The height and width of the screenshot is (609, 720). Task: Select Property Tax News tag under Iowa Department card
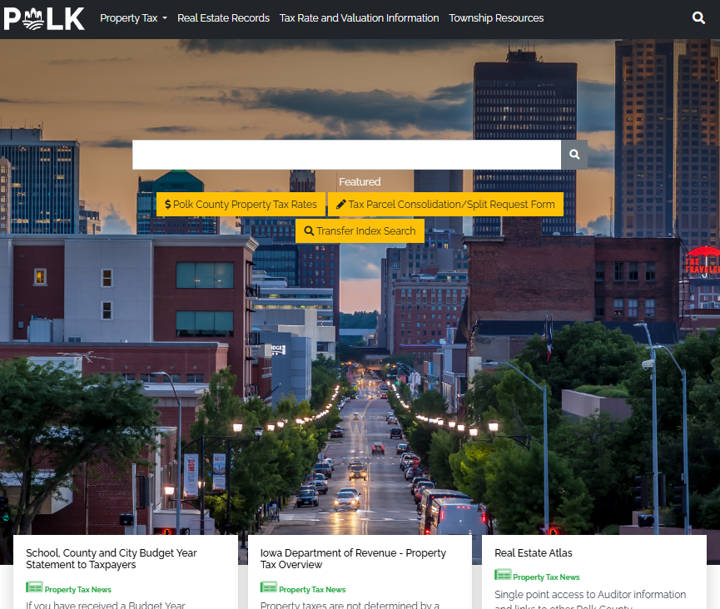(311, 589)
